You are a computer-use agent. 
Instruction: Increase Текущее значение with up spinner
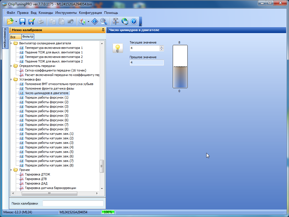coord(161,47)
